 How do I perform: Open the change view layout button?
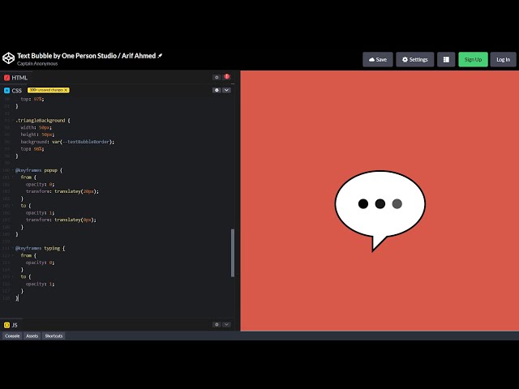point(446,59)
